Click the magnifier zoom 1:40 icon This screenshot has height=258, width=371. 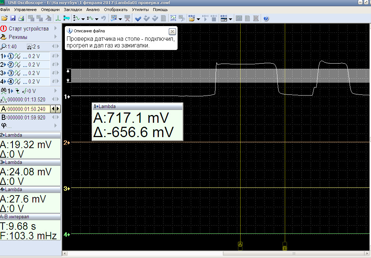pos(4,47)
